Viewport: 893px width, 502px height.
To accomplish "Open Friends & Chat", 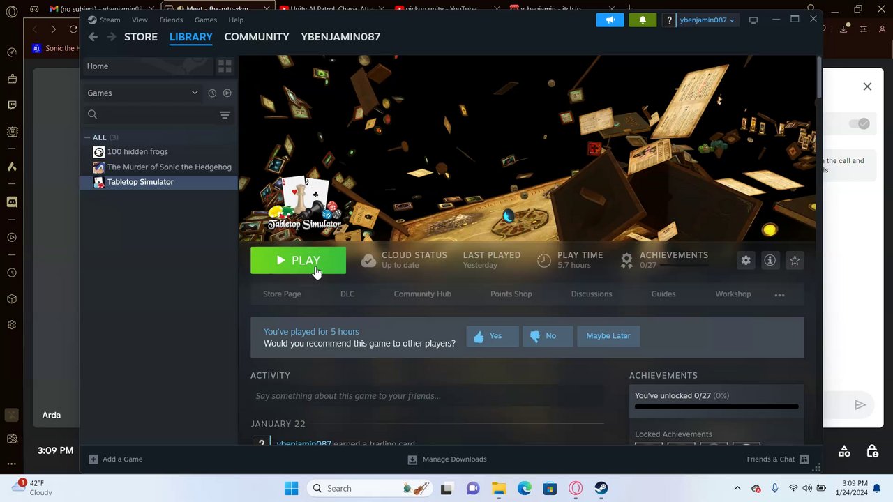I will tap(777, 459).
